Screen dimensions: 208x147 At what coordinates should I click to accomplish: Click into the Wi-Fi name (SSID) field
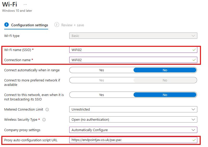pyautogui.click(x=130, y=50)
